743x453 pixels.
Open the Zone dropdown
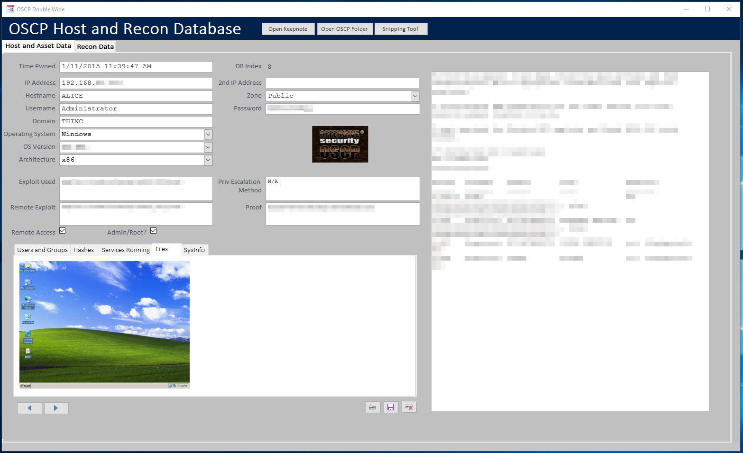click(x=415, y=96)
